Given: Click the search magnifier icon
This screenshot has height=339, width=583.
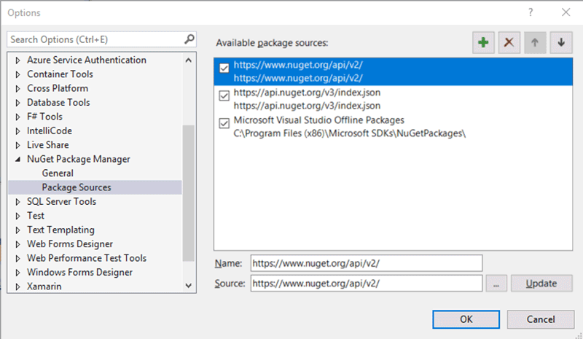Looking at the screenshot, I should click(189, 39).
